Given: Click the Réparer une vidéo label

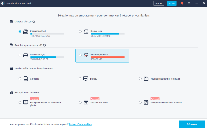Looking at the screenshot, I should (x=99, y=102).
